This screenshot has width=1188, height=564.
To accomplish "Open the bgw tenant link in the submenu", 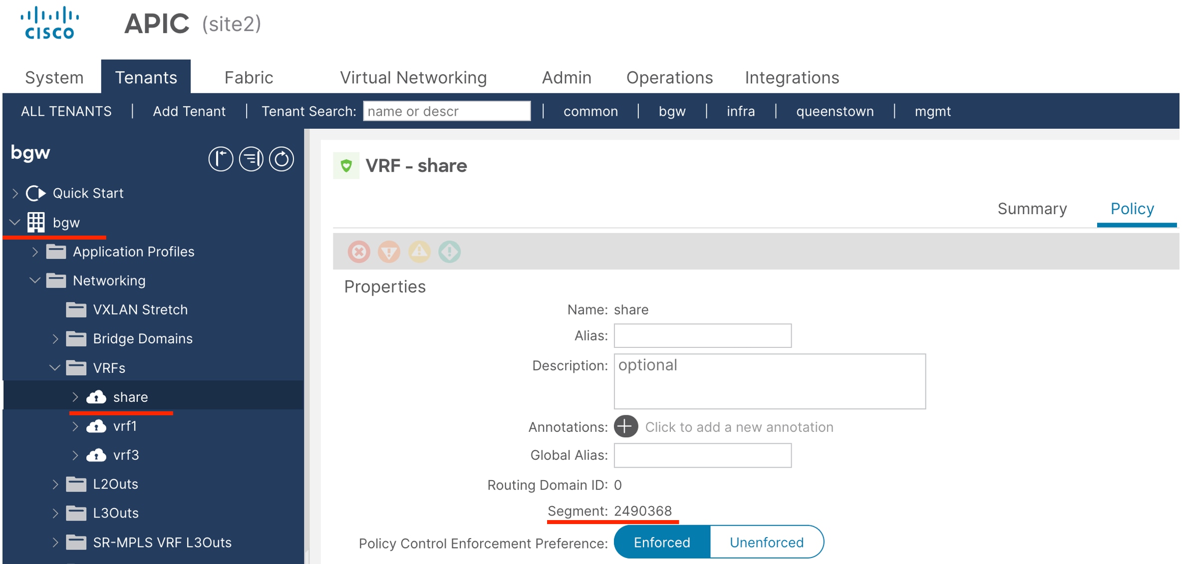I will 672,111.
